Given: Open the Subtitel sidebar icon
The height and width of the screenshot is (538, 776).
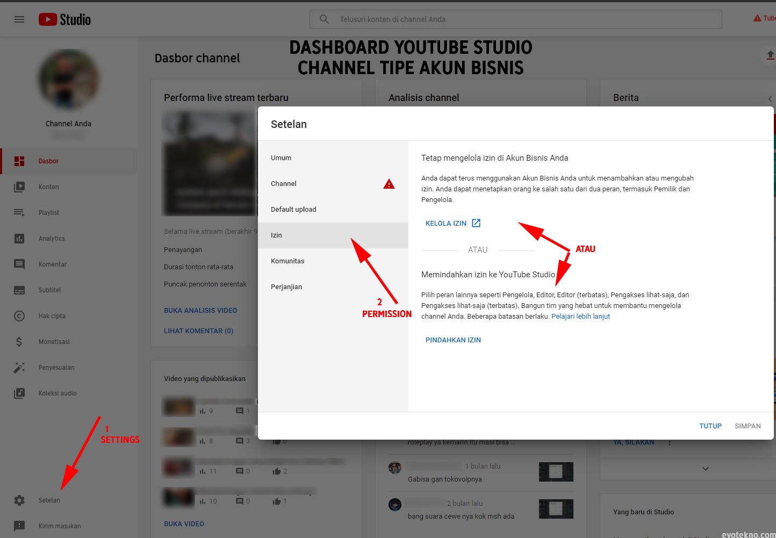Looking at the screenshot, I should coord(19,290).
